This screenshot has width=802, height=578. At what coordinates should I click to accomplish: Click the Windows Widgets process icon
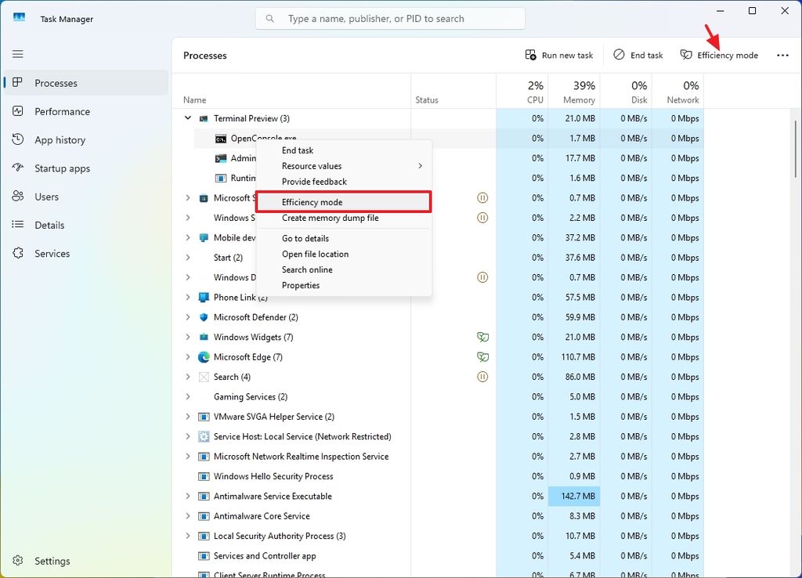tap(204, 337)
